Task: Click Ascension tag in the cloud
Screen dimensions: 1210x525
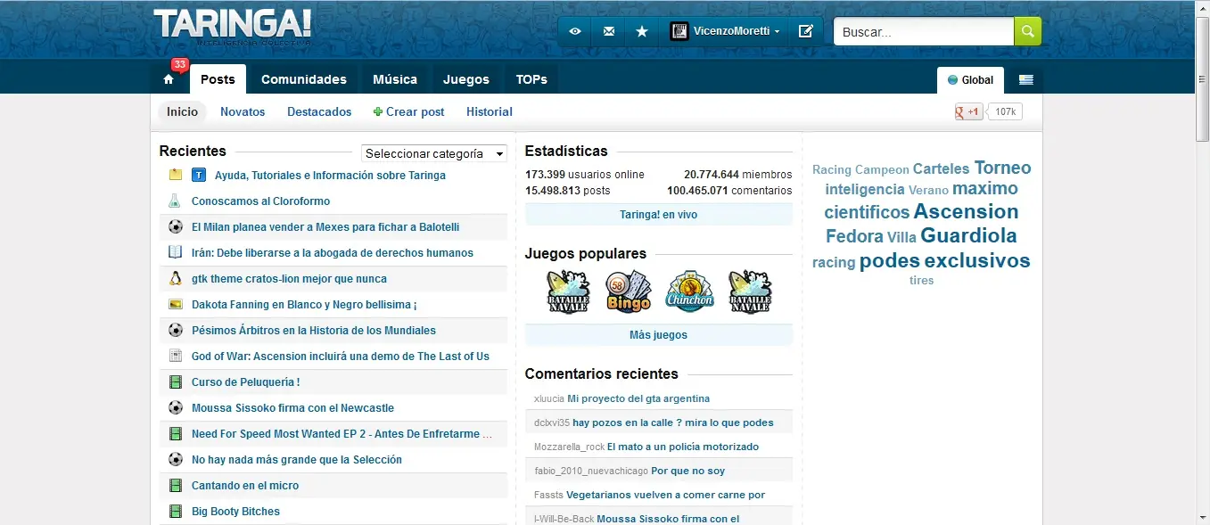Action: [966, 211]
